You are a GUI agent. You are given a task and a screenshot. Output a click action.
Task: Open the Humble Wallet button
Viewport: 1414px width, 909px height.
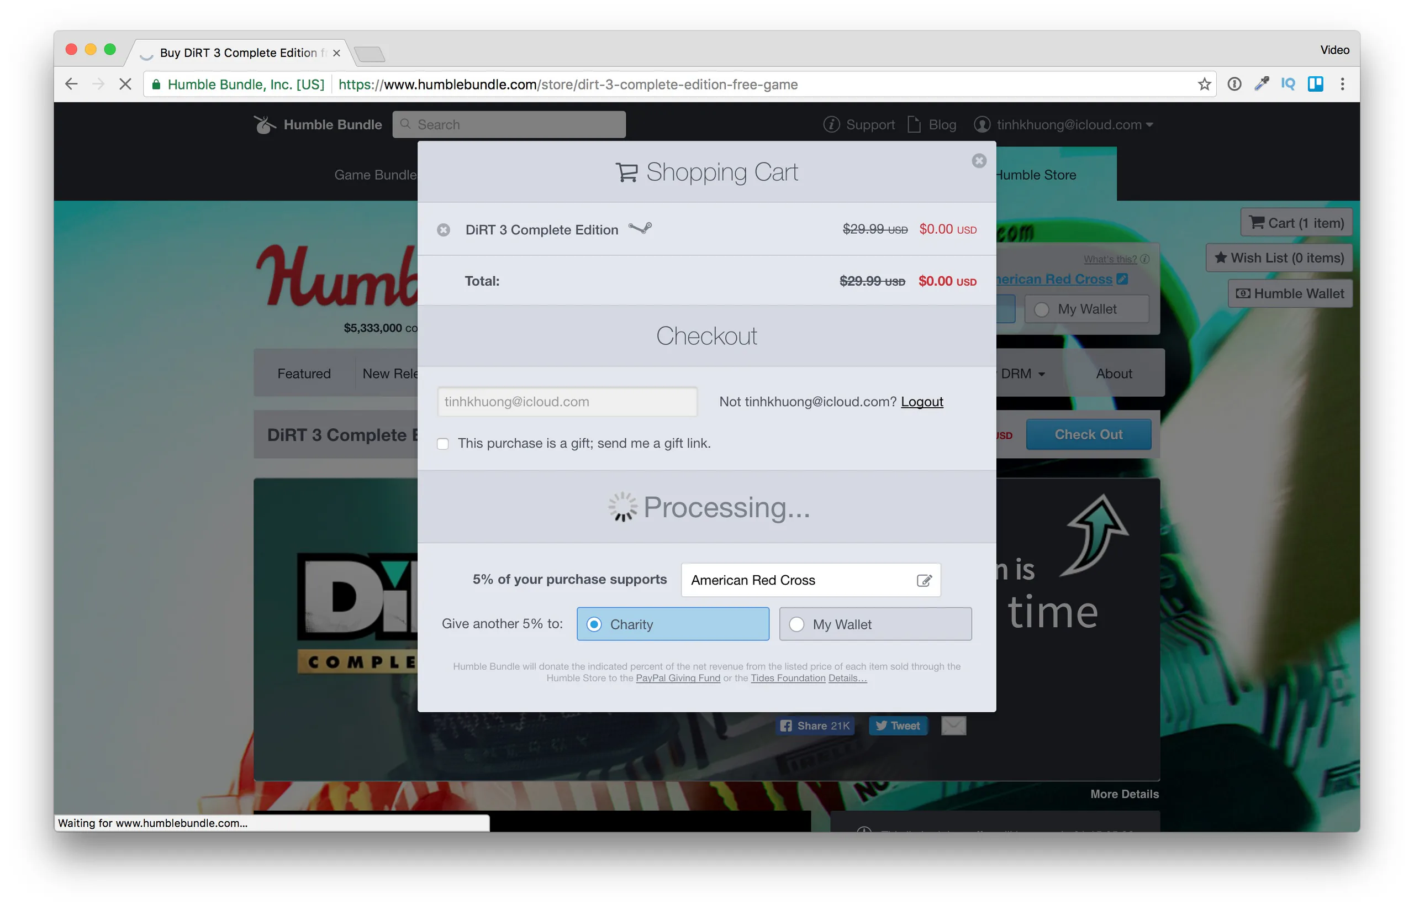click(1290, 293)
